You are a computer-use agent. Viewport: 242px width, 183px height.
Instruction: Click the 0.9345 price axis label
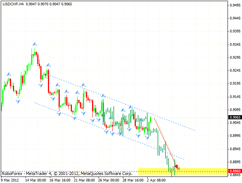pyautogui.click(x=234, y=44)
